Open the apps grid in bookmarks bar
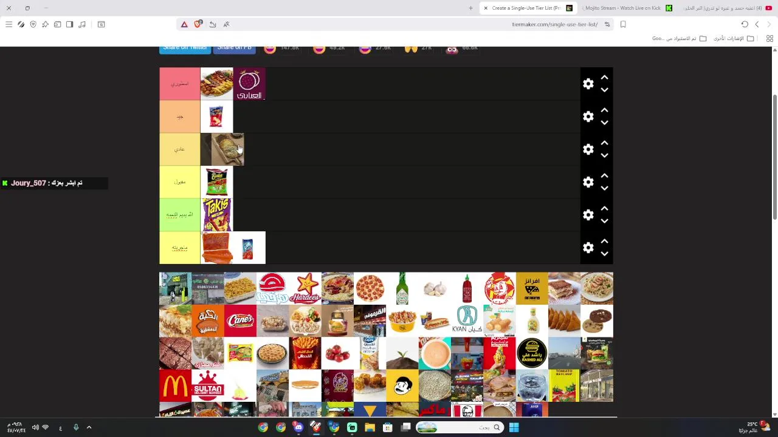The height and width of the screenshot is (437, 778). pos(769,38)
